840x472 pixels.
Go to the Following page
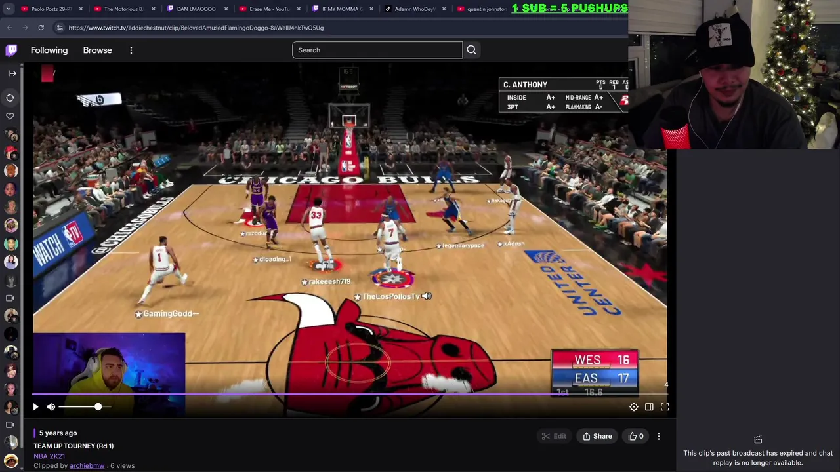point(49,50)
